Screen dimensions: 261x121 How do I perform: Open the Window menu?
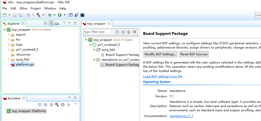(x=50, y=8)
